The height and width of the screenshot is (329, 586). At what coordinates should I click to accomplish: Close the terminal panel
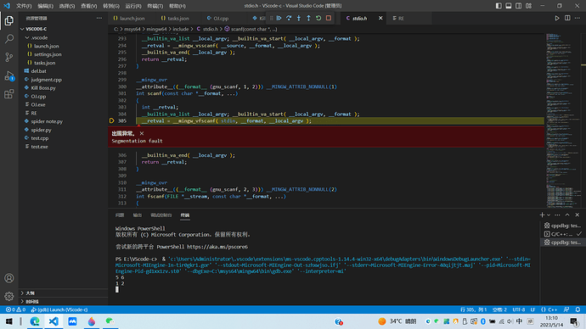[x=578, y=215]
